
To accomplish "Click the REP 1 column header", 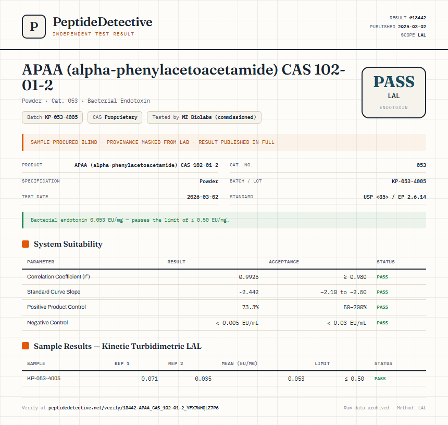I will point(122,363).
